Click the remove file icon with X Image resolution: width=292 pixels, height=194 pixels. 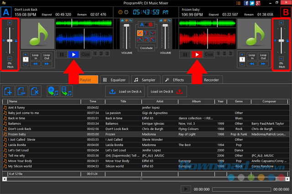point(34,91)
